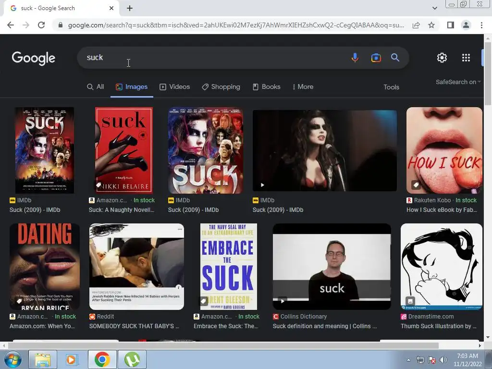492x369 pixels.
Task: Open Windows Explorer from taskbar
Action: click(42, 359)
